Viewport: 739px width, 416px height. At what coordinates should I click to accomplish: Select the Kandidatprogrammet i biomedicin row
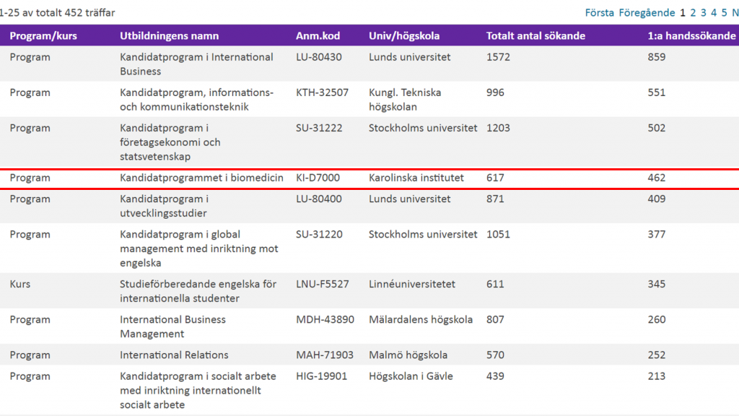369,178
